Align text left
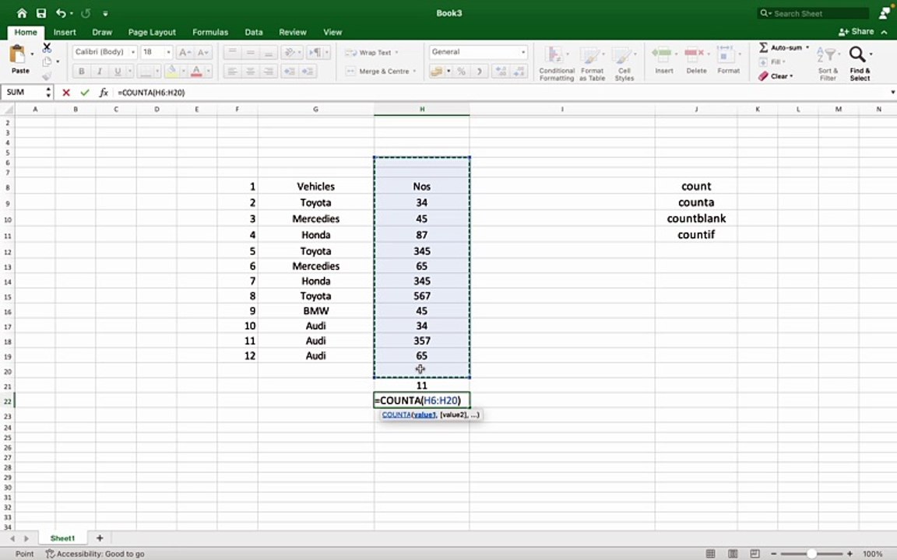 coord(232,72)
